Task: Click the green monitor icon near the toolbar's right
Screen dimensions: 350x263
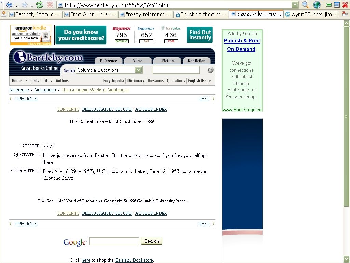Action: point(328,5)
